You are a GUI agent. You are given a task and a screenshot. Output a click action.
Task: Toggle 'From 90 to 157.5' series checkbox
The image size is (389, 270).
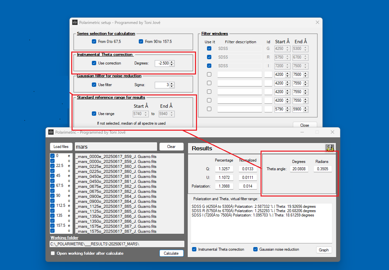141,42
